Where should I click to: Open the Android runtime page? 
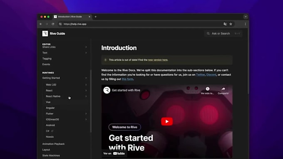point(50,125)
